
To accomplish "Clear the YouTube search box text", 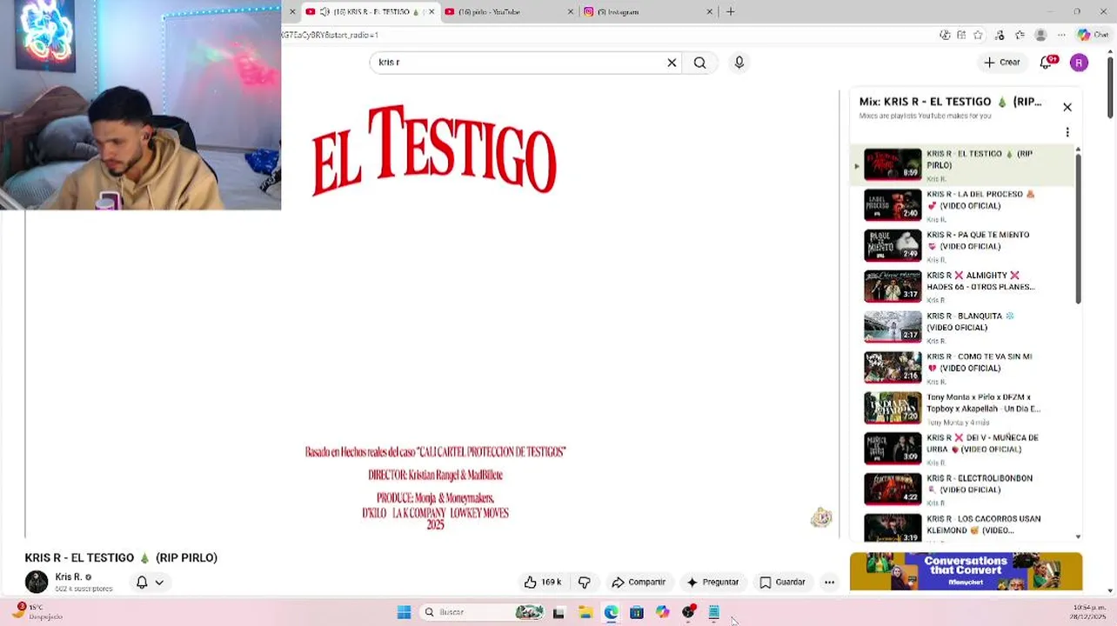I will [x=672, y=63].
